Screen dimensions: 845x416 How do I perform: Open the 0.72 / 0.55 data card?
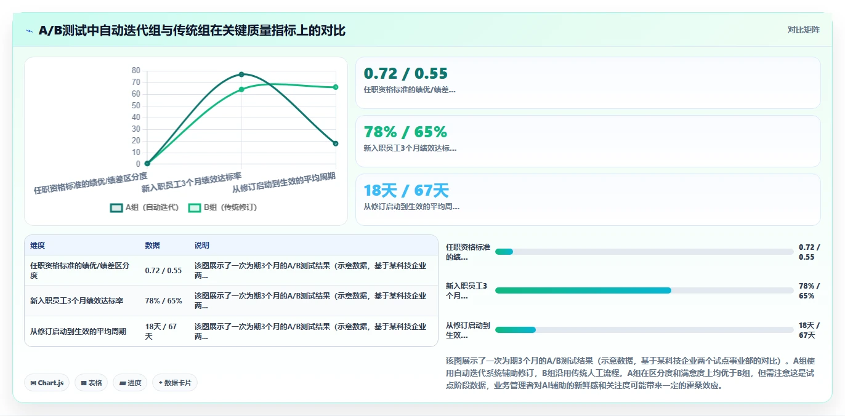coord(588,82)
